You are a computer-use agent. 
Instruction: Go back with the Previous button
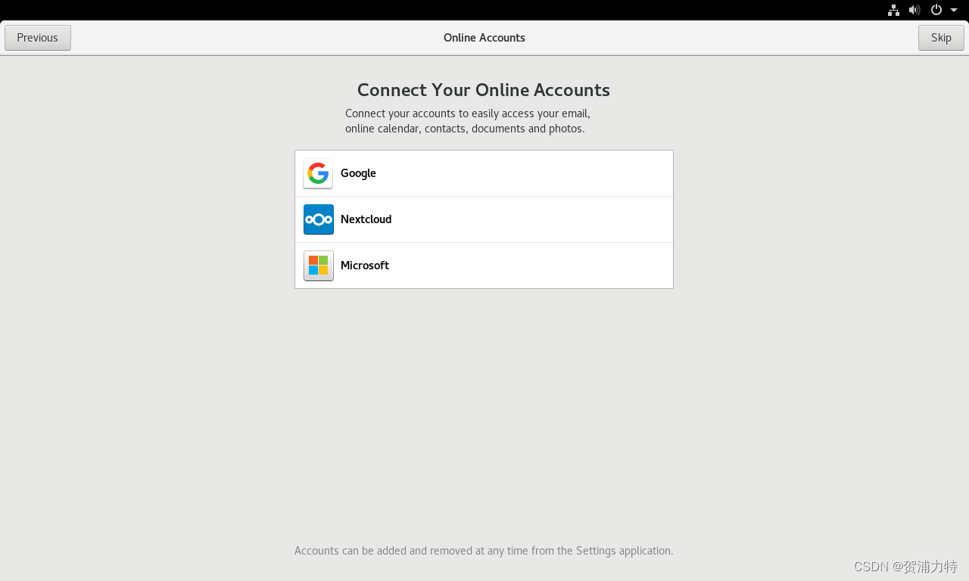38,38
